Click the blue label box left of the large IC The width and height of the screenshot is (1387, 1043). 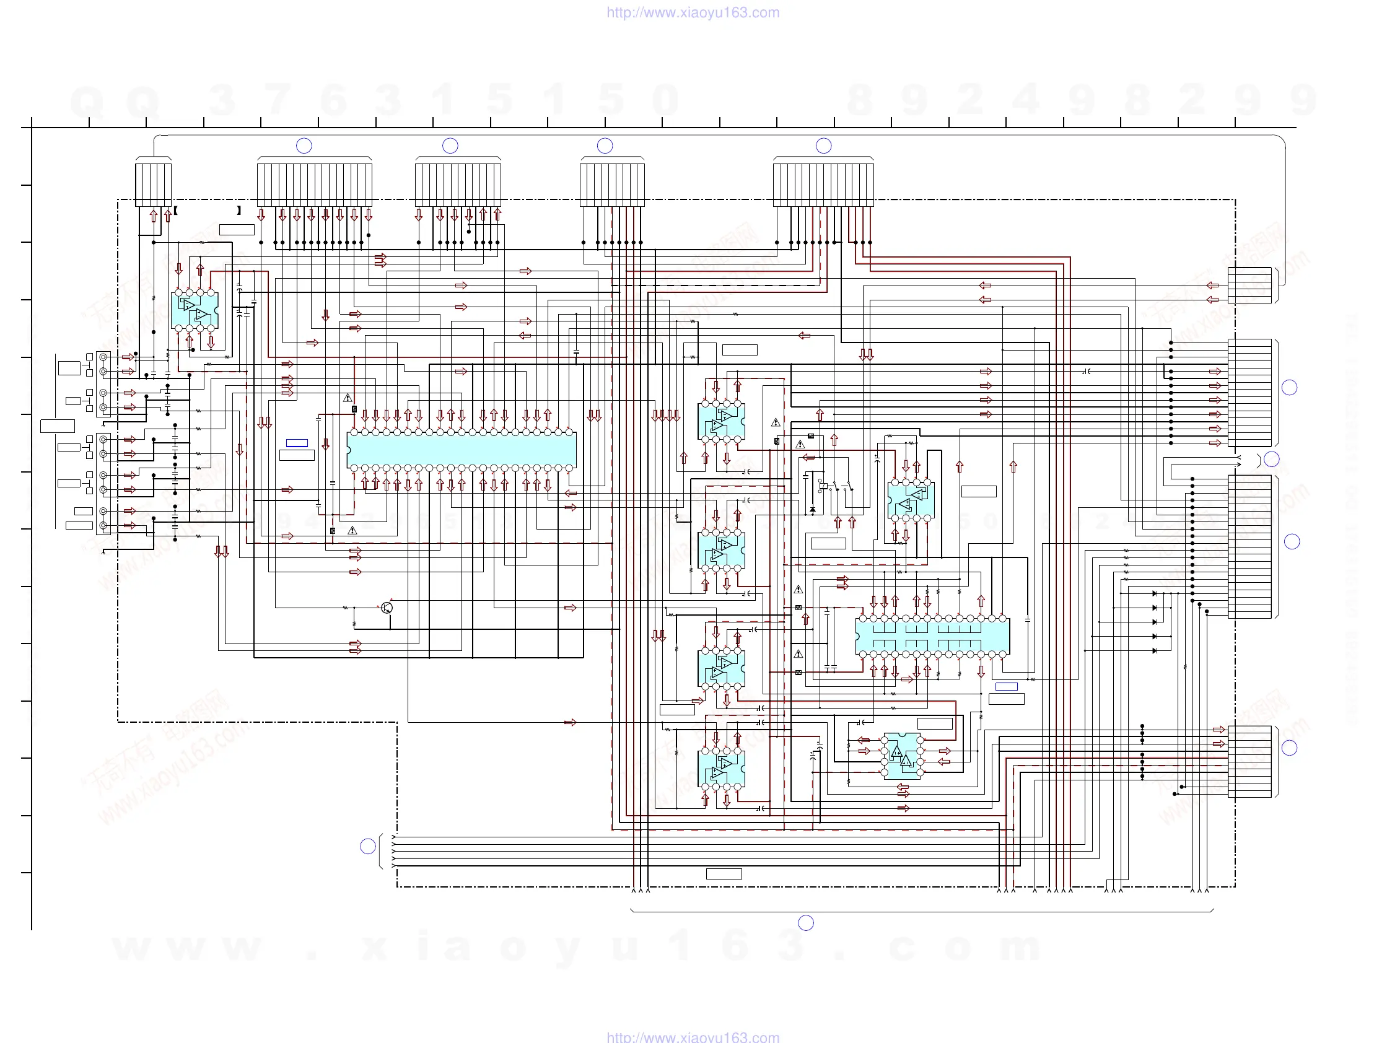click(297, 443)
